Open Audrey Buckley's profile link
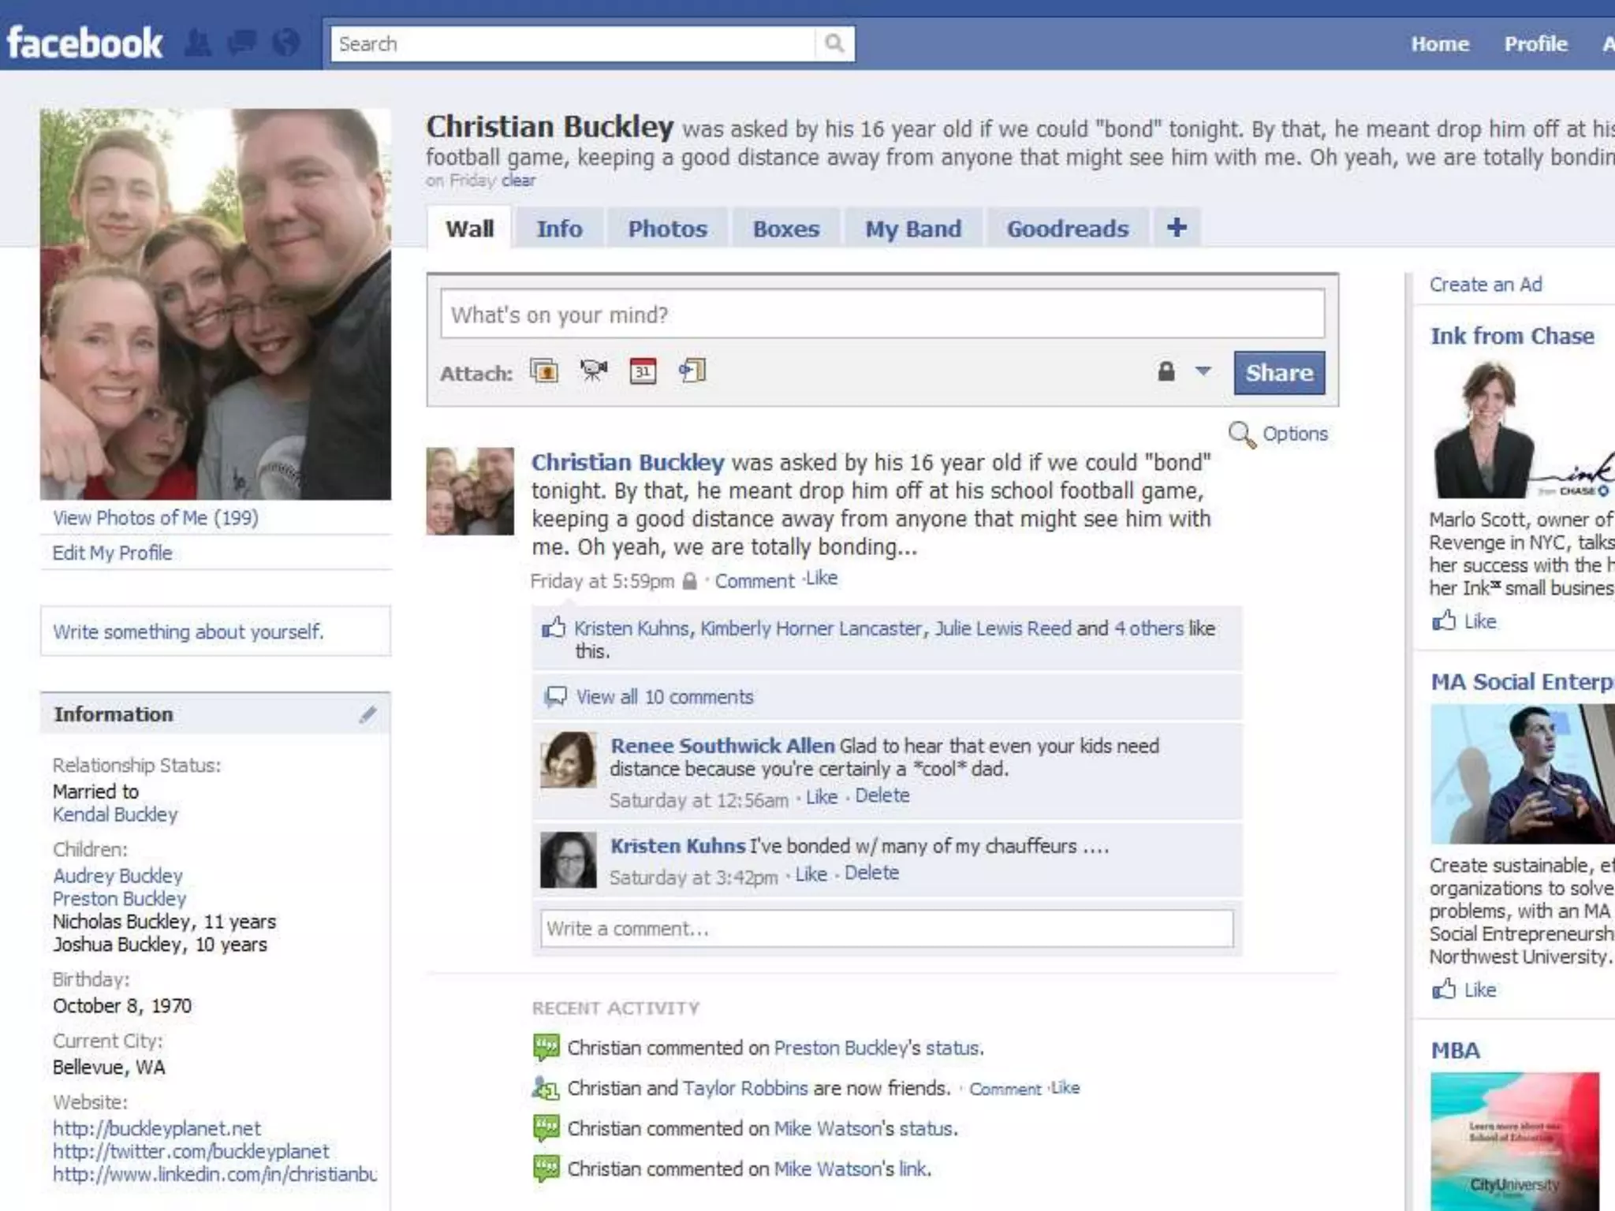The width and height of the screenshot is (1615, 1211). coord(117,876)
